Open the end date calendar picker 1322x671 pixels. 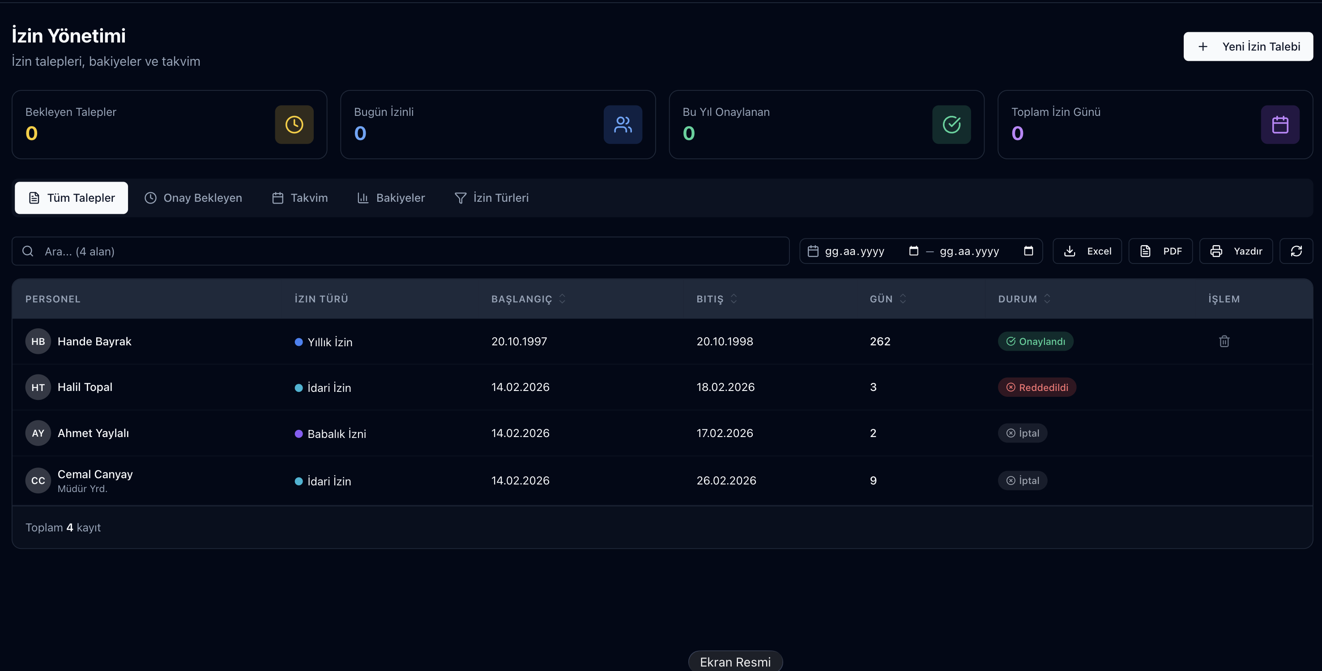click(1028, 251)
